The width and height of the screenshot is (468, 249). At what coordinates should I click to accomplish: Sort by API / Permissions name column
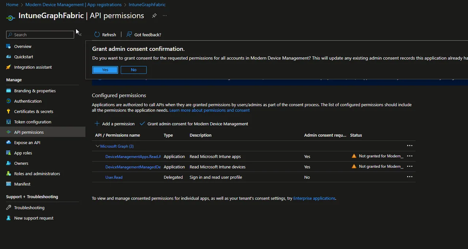pyautogui.click(x=117, y=135)
